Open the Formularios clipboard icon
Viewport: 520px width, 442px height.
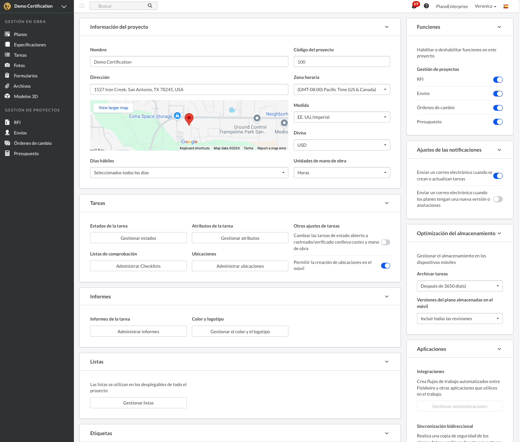7,75
